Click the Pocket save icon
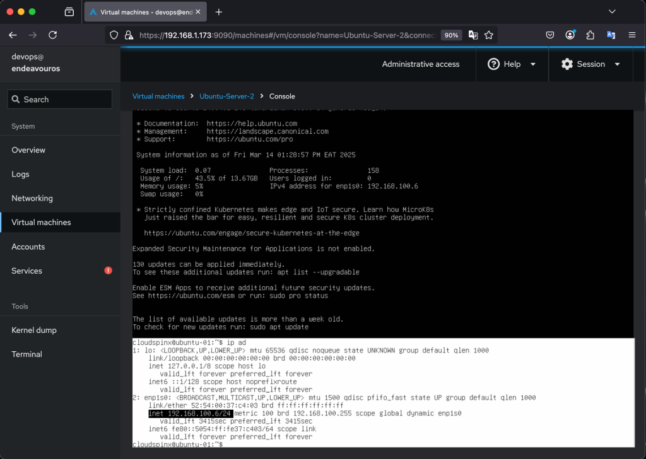 coord(550,35)
